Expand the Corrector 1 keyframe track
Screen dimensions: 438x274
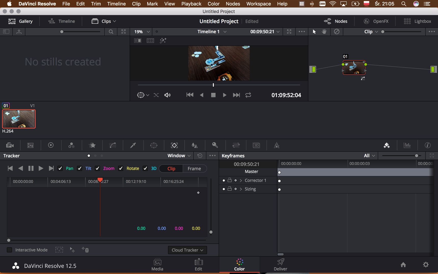241,180
